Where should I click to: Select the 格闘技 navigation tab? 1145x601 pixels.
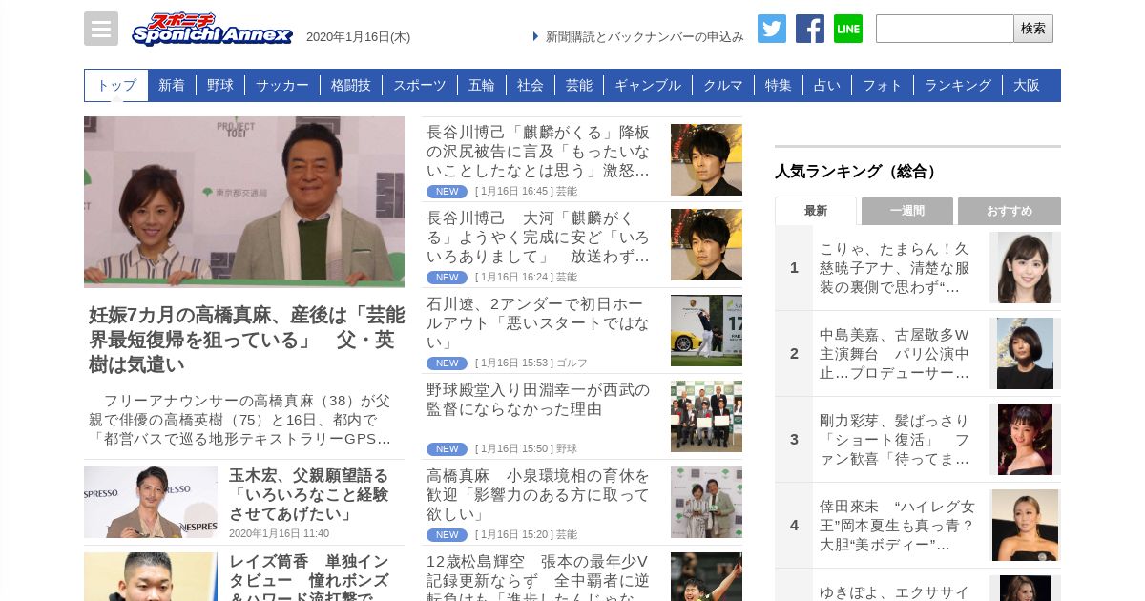351,85
